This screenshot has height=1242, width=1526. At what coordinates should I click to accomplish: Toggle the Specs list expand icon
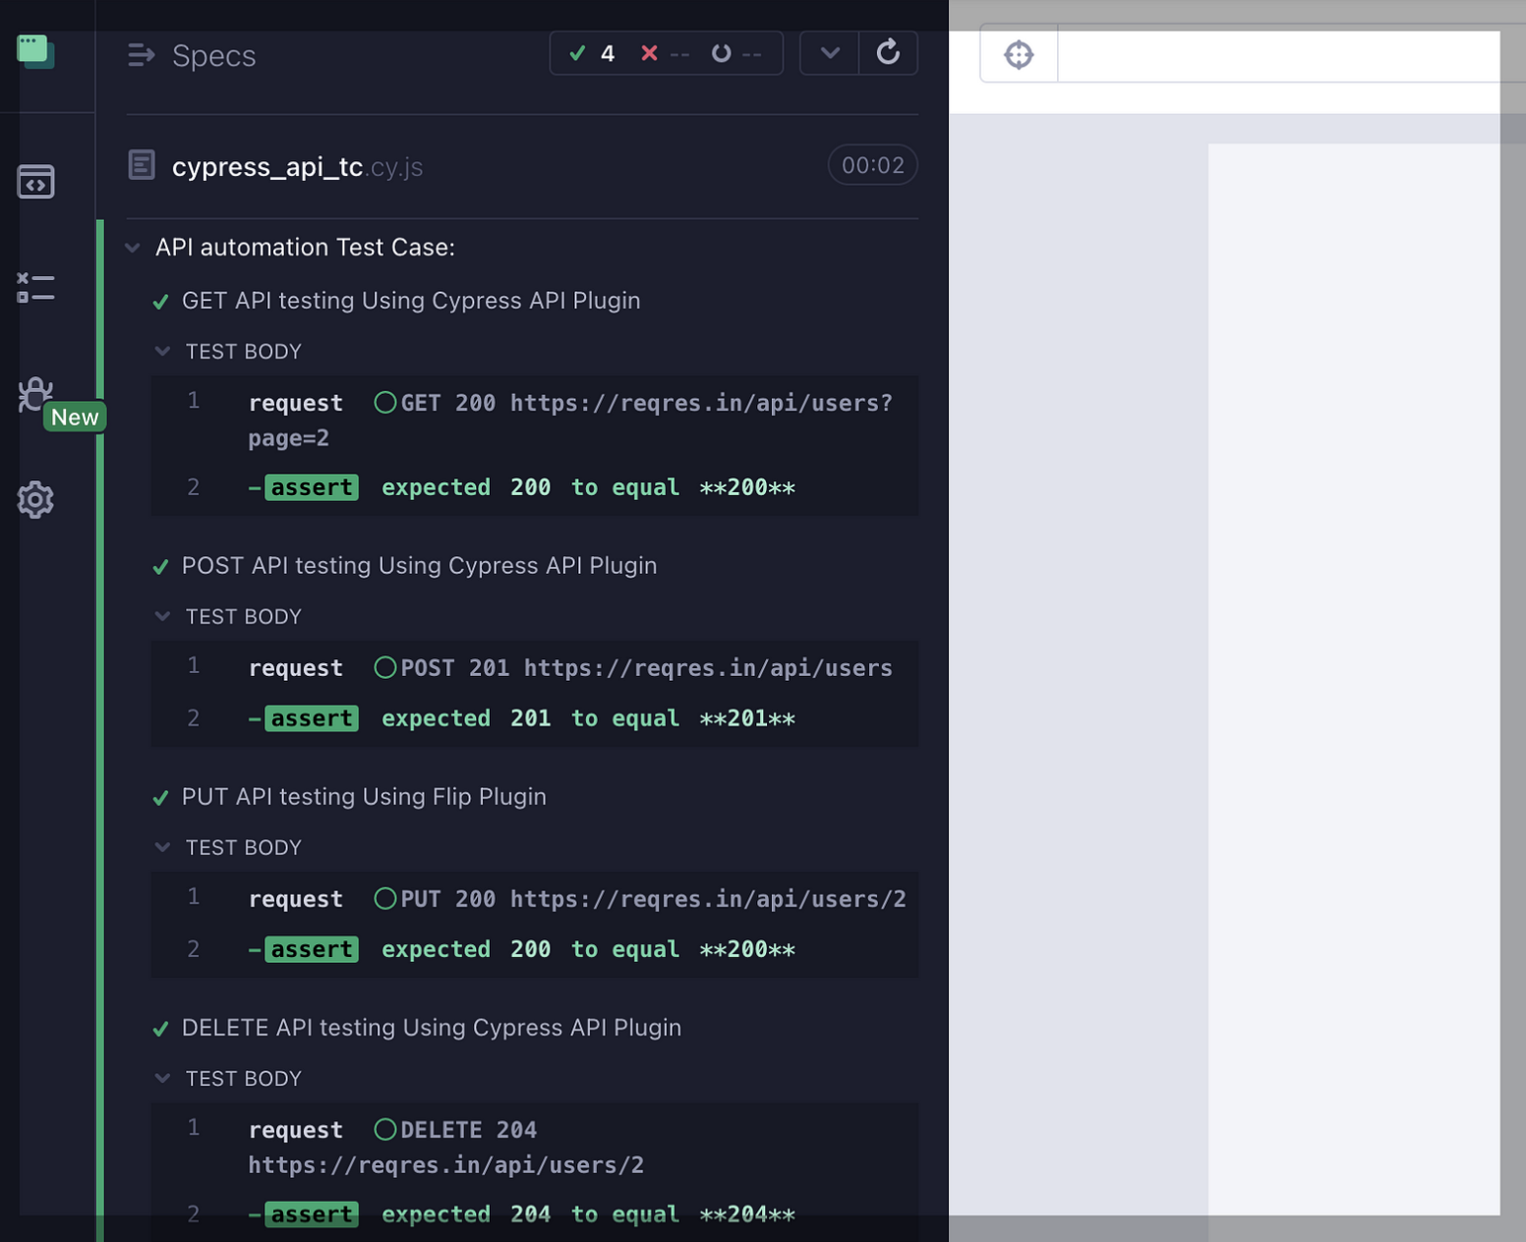(142, 55)
